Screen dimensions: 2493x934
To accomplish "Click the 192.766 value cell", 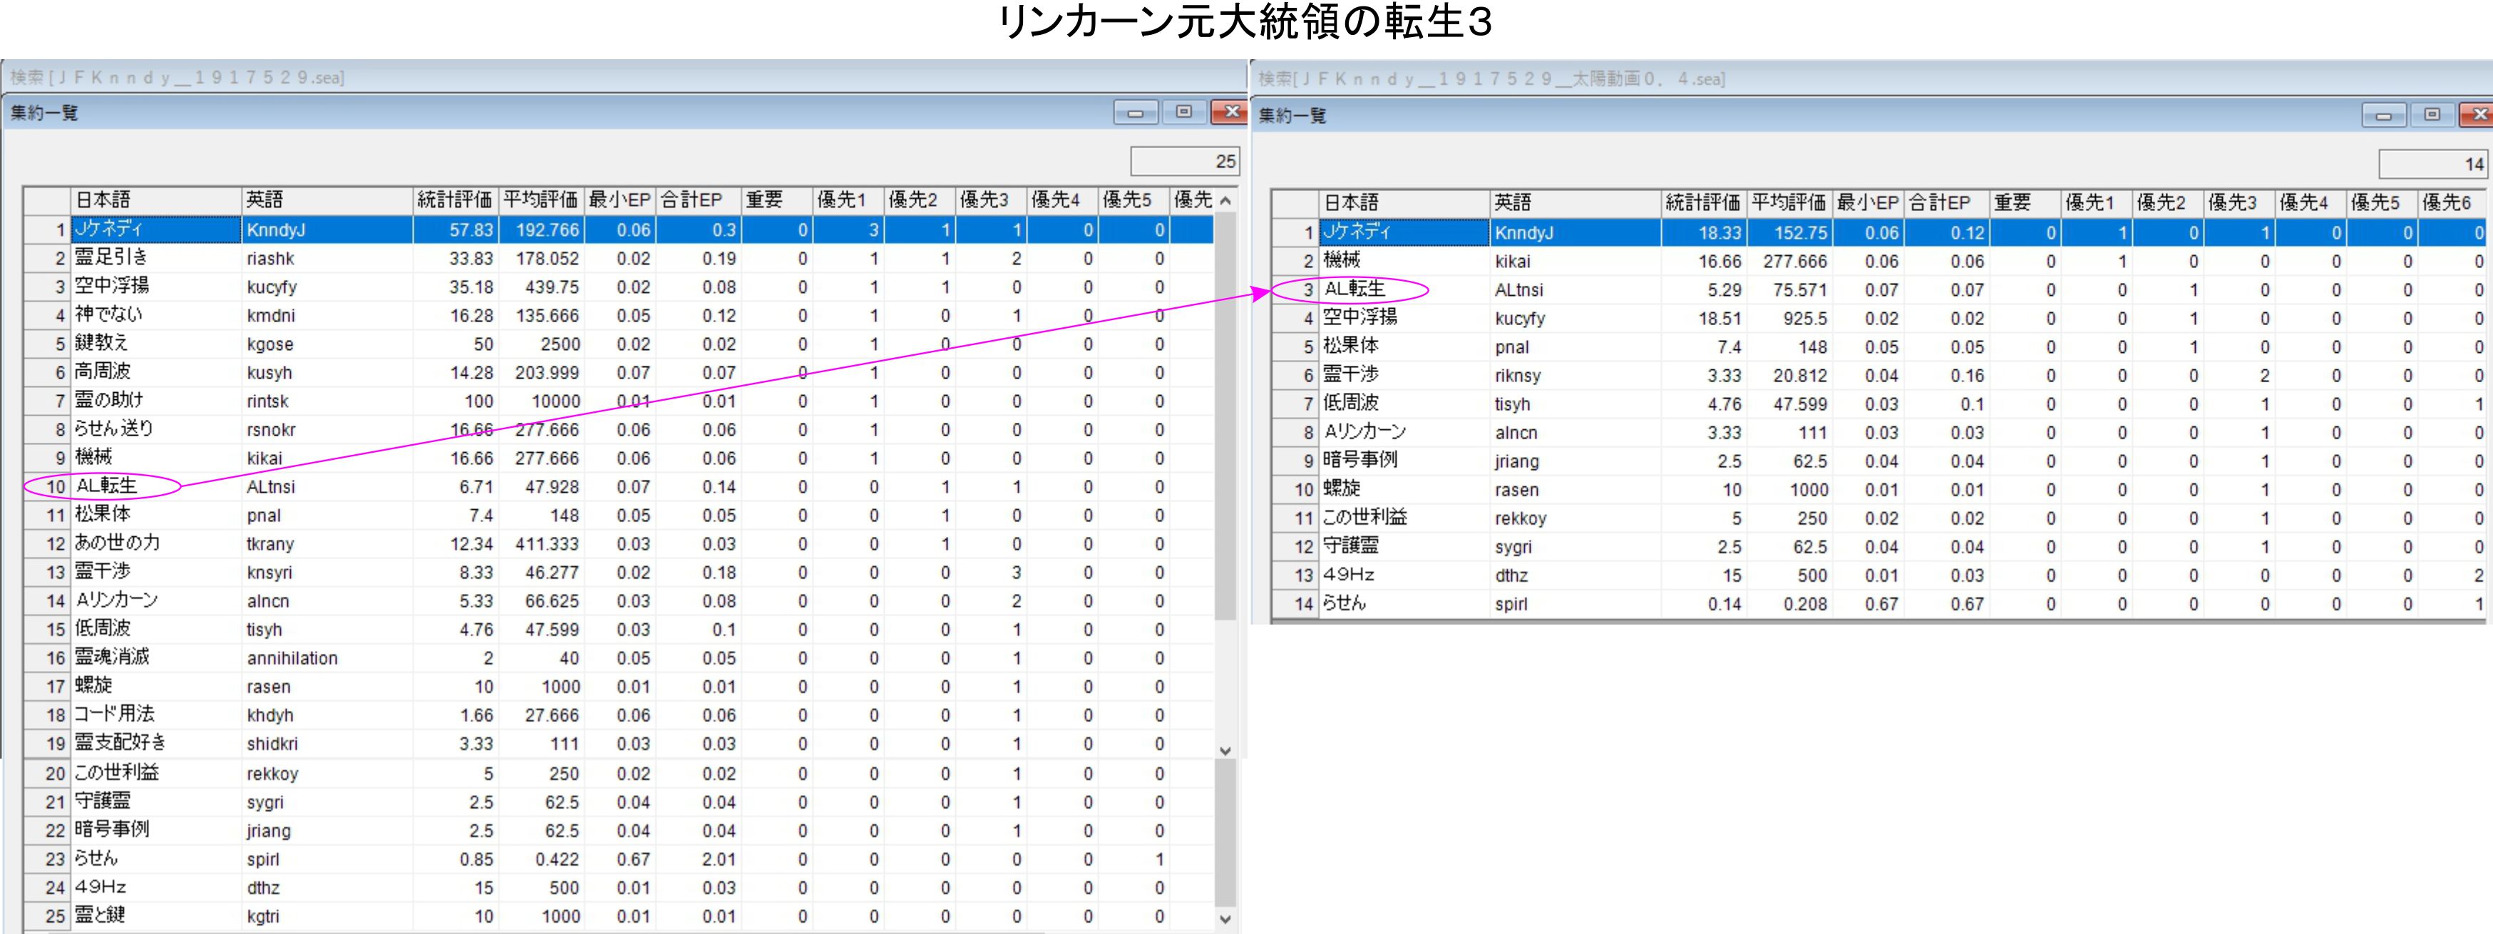I will [x=542, y=230].
